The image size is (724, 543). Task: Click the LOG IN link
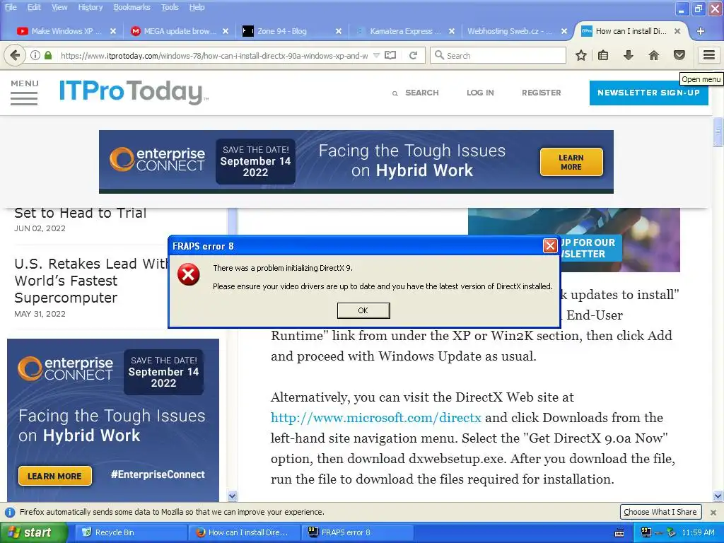(x=480, y=93)
